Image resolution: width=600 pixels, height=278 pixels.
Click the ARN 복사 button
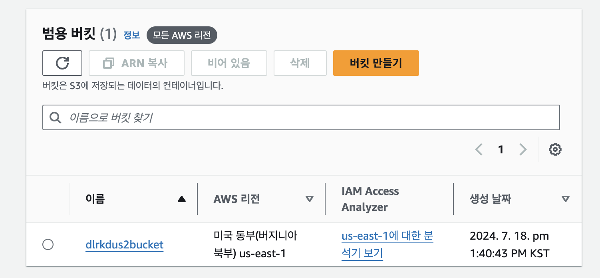(136, 63)
